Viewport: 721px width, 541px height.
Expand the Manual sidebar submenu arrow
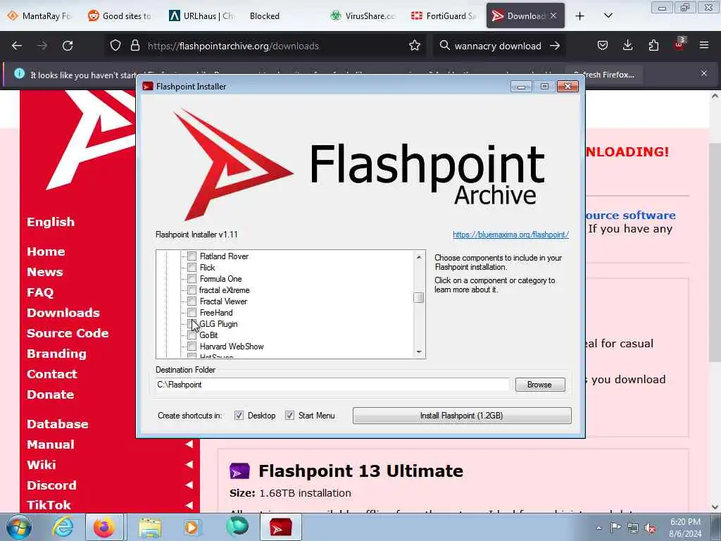[189, 444]
